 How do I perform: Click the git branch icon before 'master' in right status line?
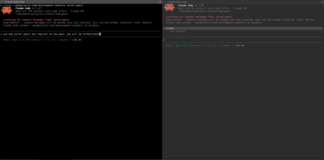(x=221, y=45)
